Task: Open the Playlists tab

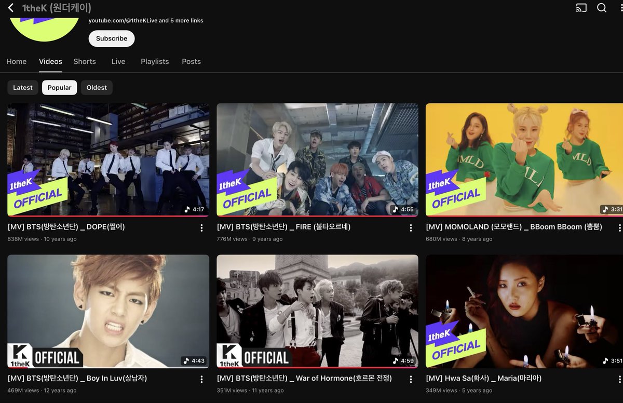Action: pyautogui.click(x=155, y=61)
